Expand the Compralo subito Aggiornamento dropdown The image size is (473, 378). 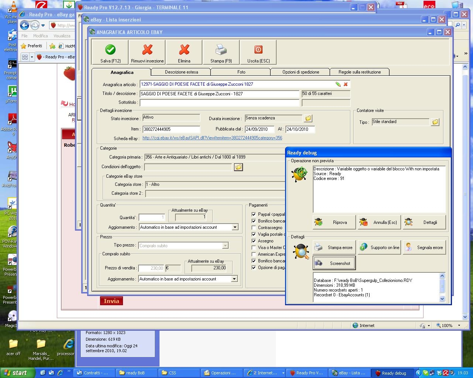click(234, 279)
